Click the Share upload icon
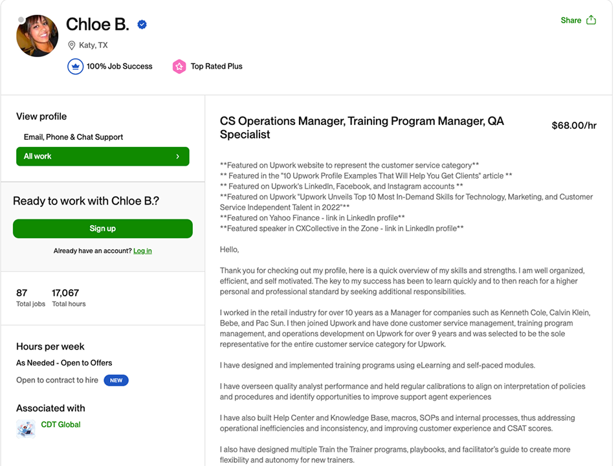The height and width of the screenshot is (466, 616). (x=591, y=20)
